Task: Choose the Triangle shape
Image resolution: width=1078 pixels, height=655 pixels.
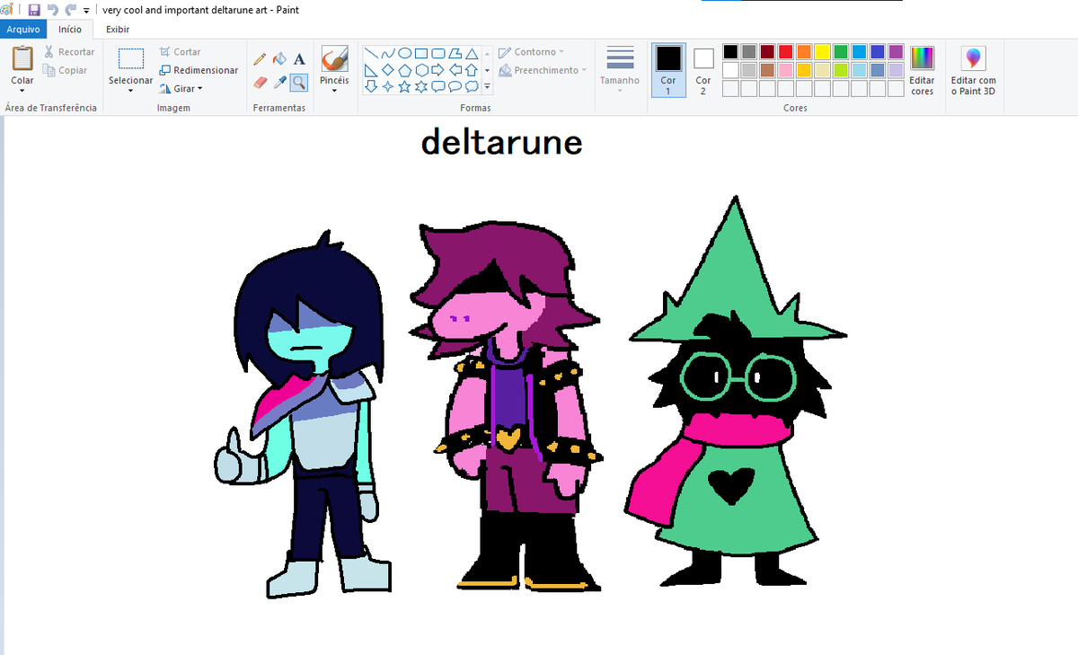Action: point(473,53)
